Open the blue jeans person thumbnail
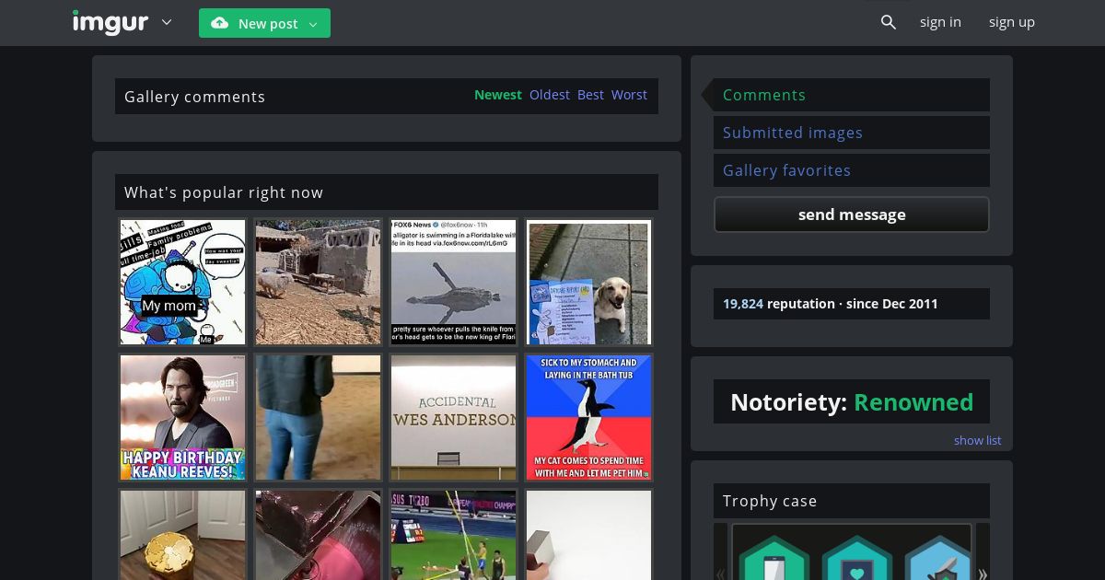The width and height of the screenshot is (1105, 580). click(x=318, y=417)
